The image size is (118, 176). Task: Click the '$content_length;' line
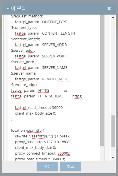coord(26,39)
